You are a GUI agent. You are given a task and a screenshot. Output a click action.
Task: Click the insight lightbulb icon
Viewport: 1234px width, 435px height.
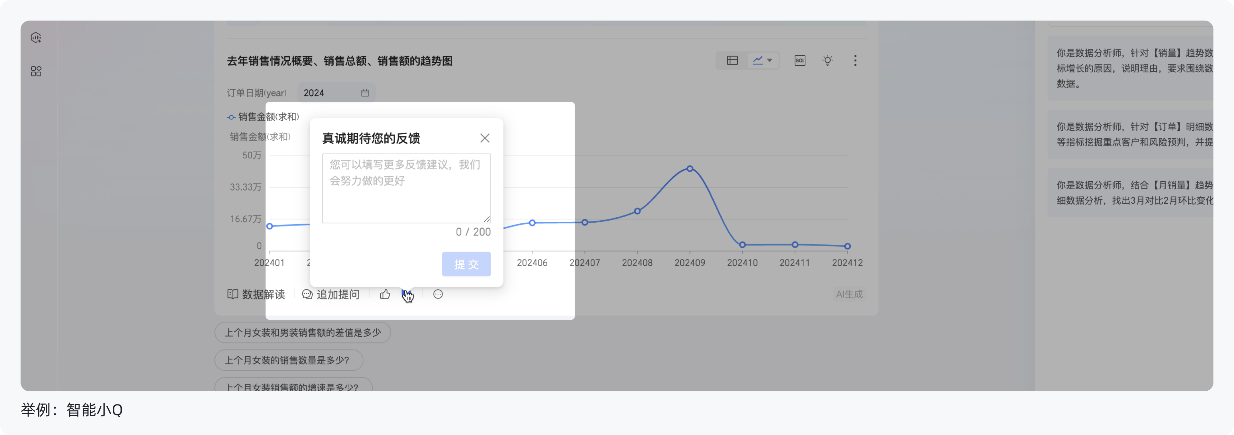828,60
